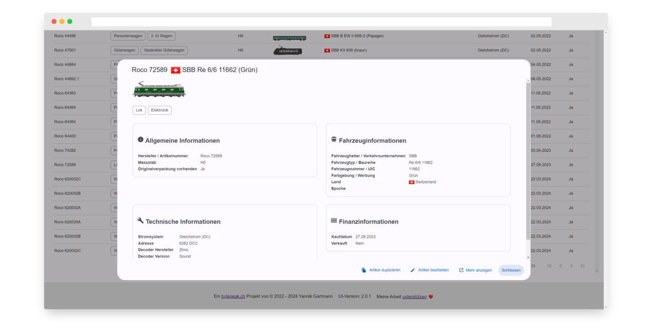The width and height of the screenshot is (652, 322).
Task: Click the red heart icon in footer
Action: click(x=431, y=297)
